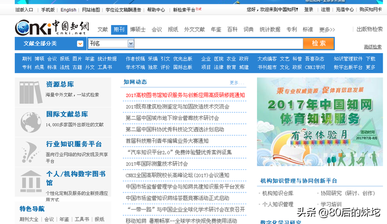Click the 国际文献总库 globe icon

point(31,122)
